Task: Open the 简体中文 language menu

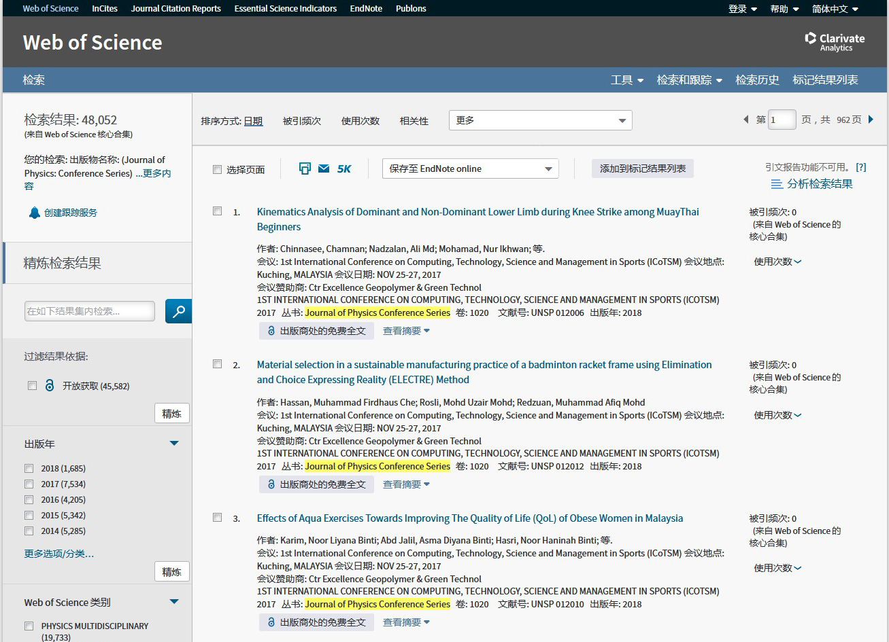Action: click(835, 9)
